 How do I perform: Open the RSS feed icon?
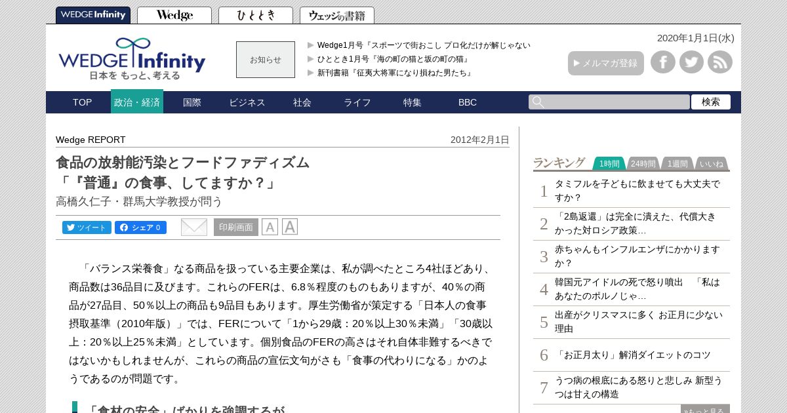(x=720, y=62)
